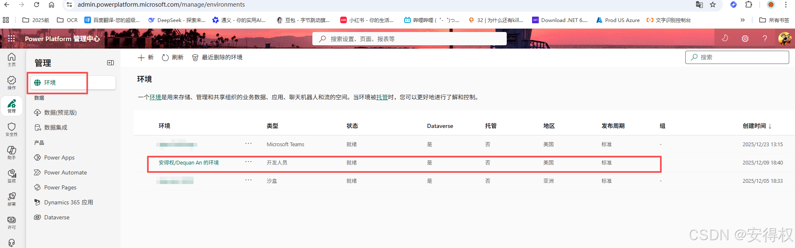Bookmark this page with star icon
This screenshot has width=795, height=248.
pos(713,5)
